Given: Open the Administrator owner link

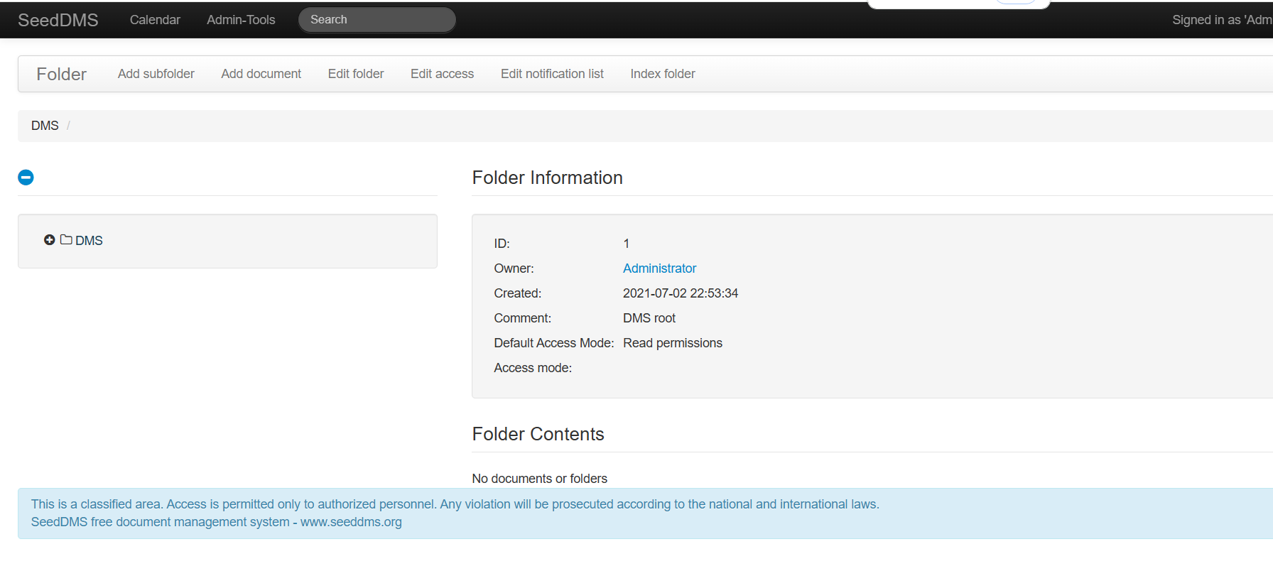Looking at the screenshot, I should click(659, 268).
